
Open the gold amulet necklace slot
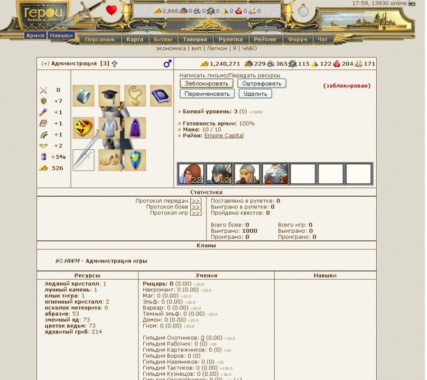[135, 96]
